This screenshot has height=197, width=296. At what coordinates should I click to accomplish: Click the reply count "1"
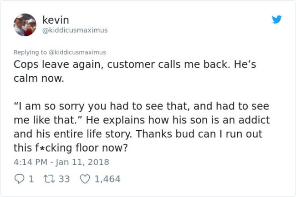point(31,179)
